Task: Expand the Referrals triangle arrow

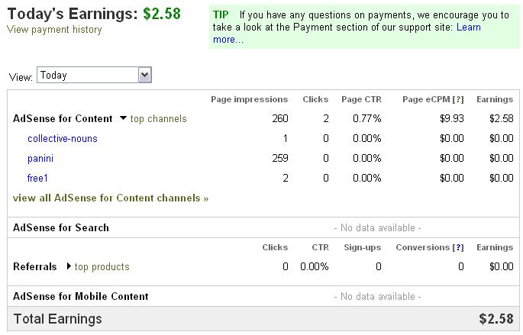Action: tap(69, 267)
